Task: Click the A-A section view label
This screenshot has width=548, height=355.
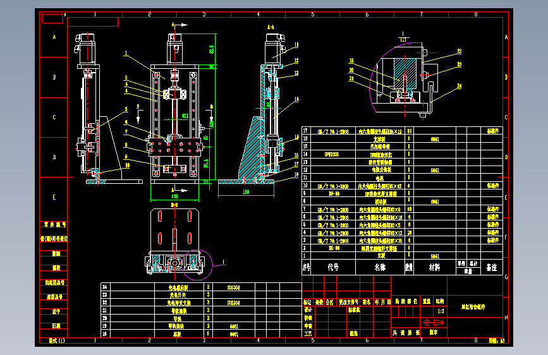Action: tap(271, 27)
